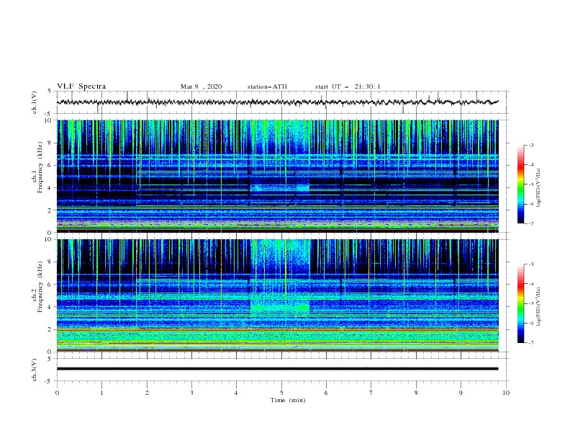Click tick label "3" on the Time axis
This screenshot has height=441, width=570.
(191, 393)
